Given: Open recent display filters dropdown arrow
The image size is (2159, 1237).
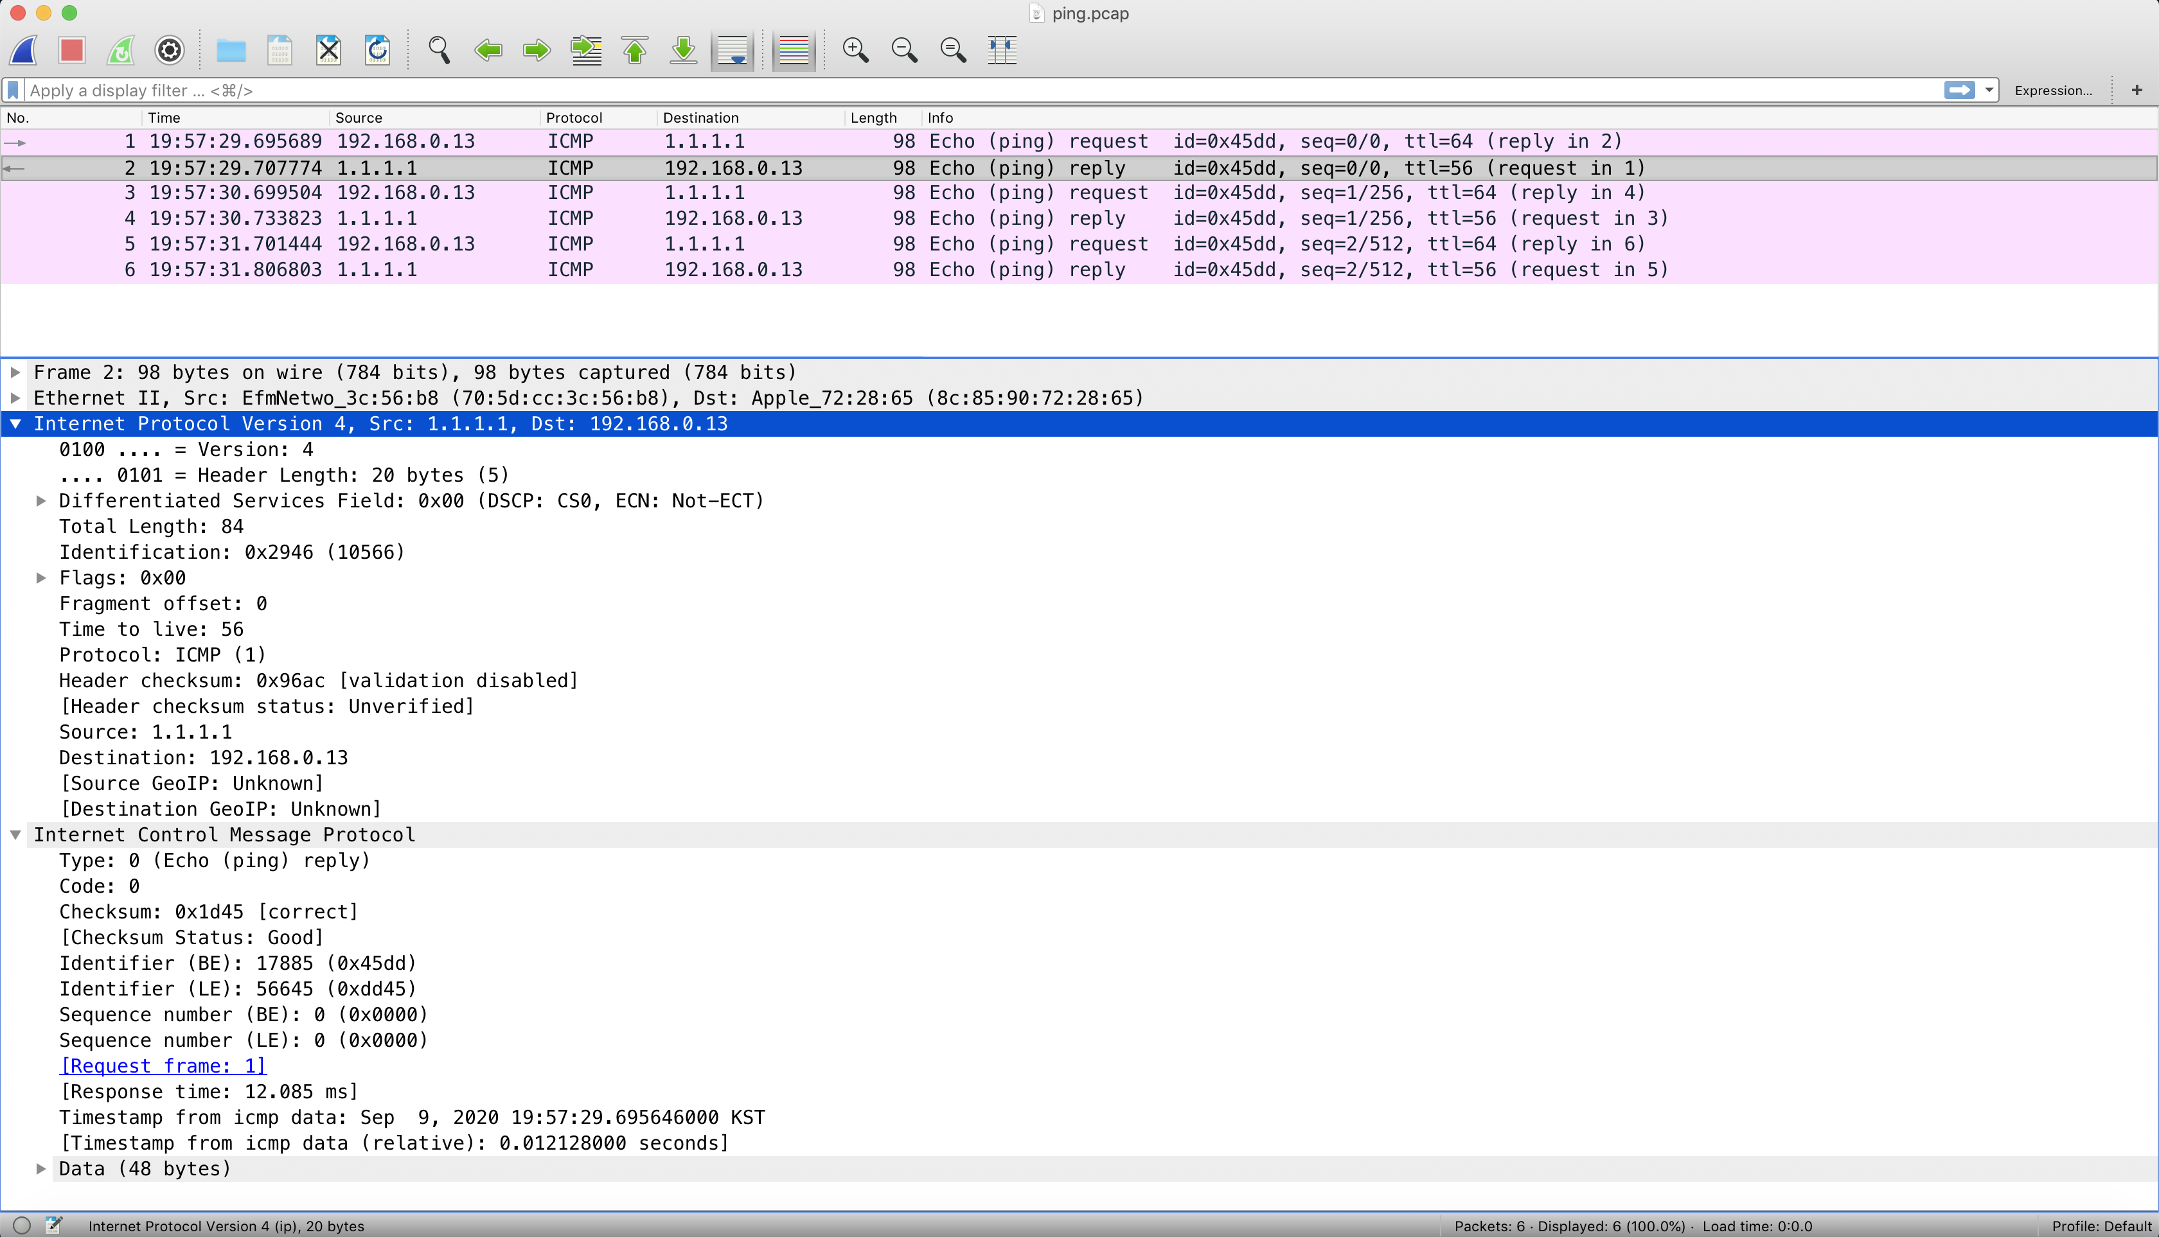Looking at the screenshot, I should [1989, 90].
